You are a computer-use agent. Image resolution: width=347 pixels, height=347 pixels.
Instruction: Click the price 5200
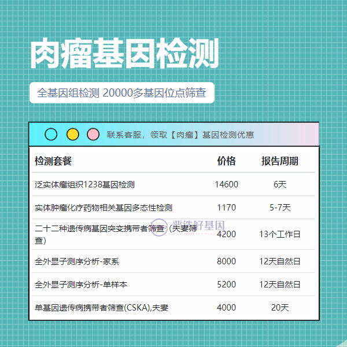[226, 285]
